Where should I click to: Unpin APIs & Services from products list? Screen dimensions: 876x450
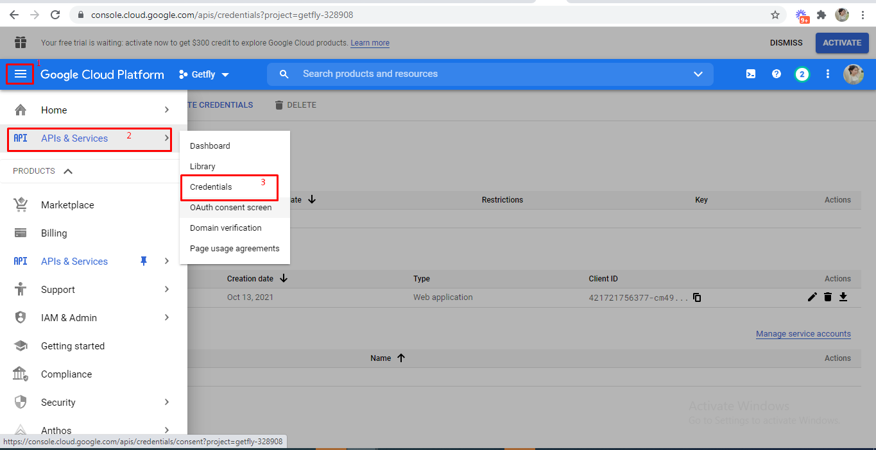[x=144, y=261]
